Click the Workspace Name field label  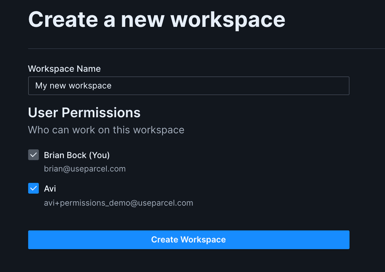coord(64,68)
